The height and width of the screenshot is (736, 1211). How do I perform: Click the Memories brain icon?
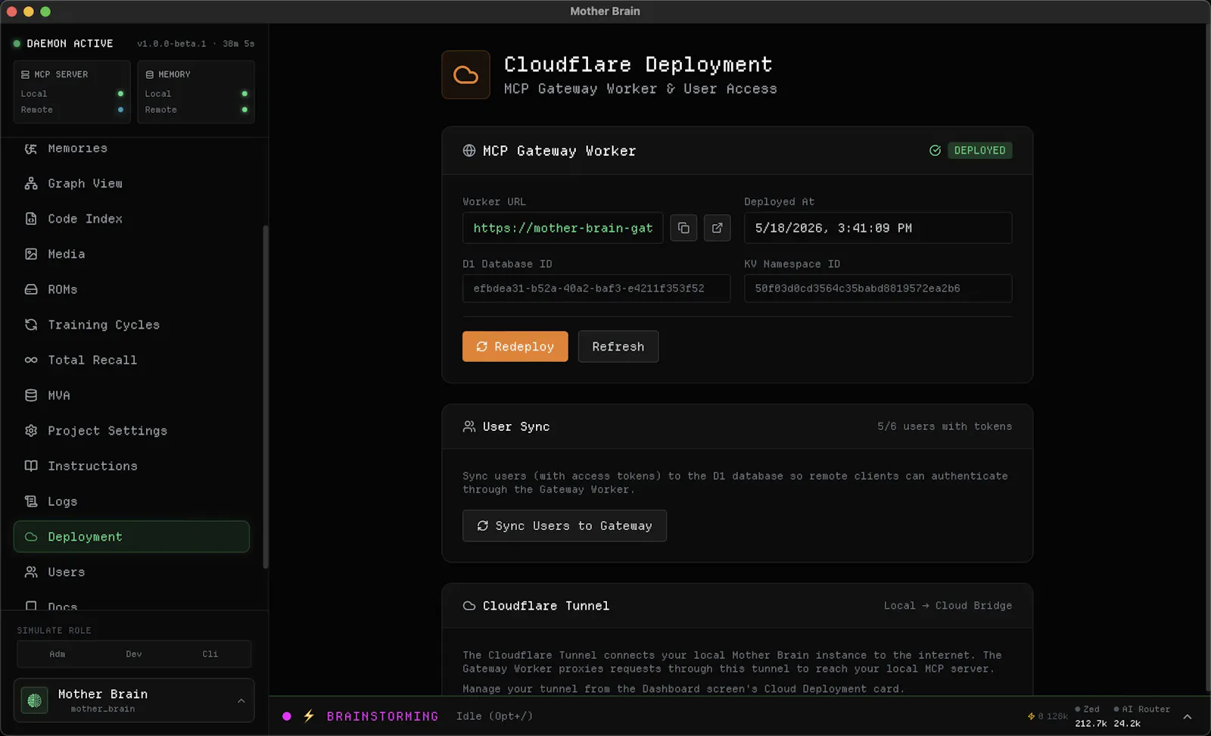31,148
